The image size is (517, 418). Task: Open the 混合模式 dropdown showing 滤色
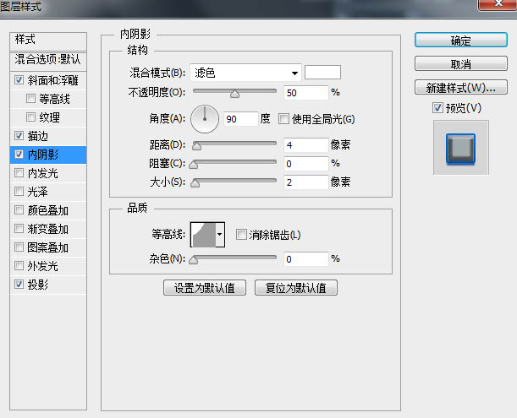pyautogui.click(x=245, y=73)
